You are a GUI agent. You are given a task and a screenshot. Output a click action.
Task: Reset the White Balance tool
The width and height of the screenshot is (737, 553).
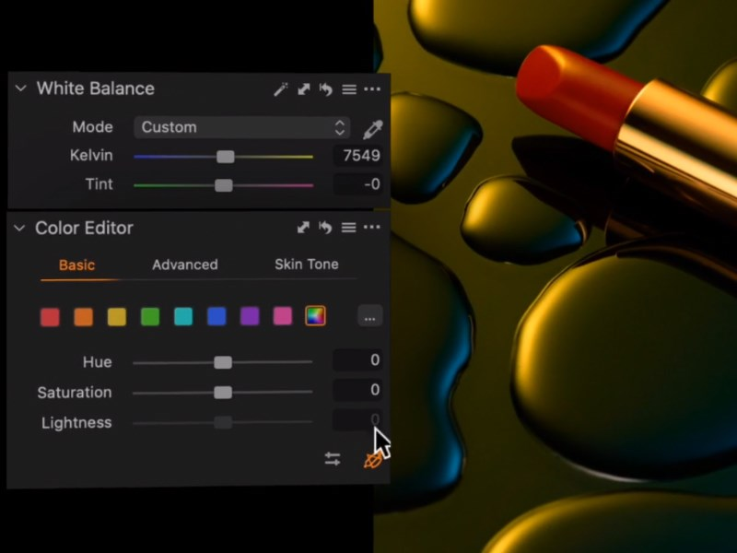coord(325,88)
